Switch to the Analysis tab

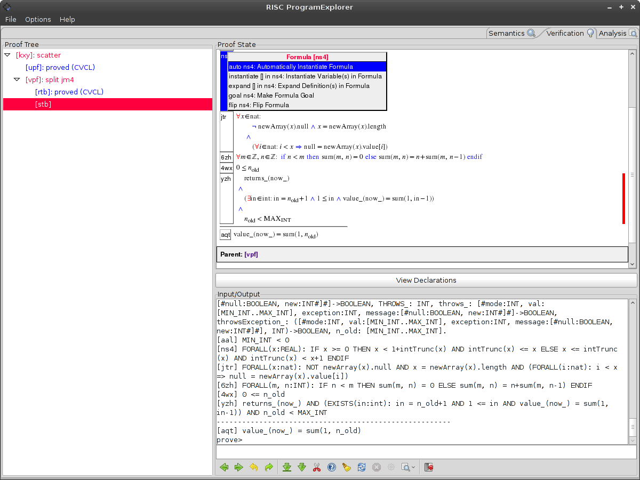(x=617, y=33)
